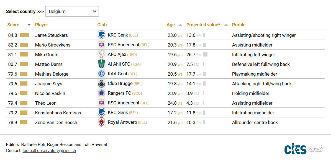
Task: Open the football.observatory@cies.ch email link
Action: point(49,151)
